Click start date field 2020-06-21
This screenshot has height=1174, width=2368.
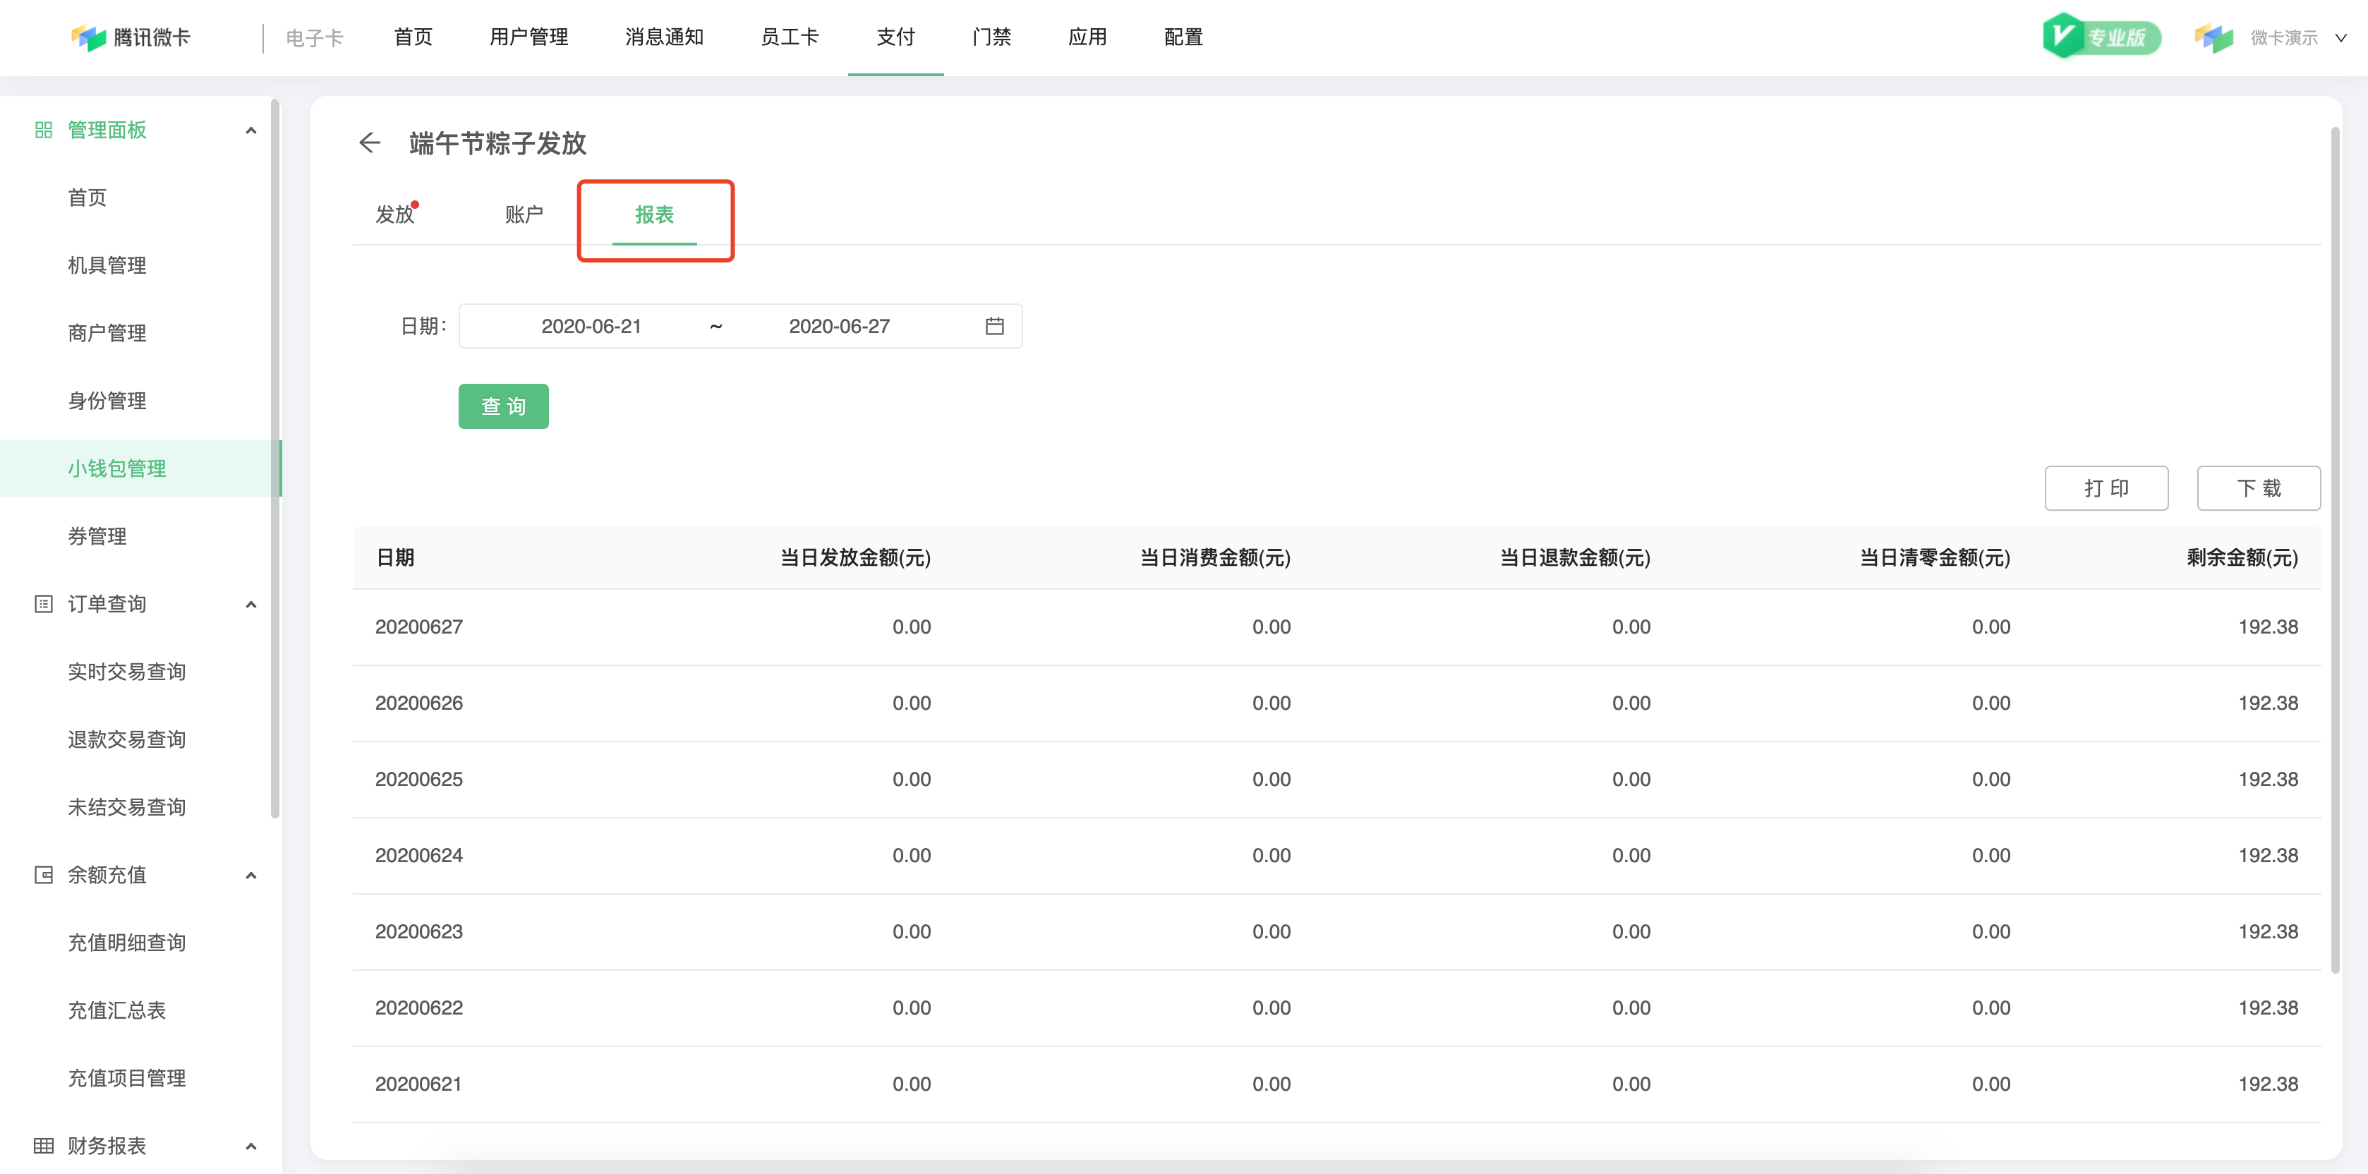point(591,327)
